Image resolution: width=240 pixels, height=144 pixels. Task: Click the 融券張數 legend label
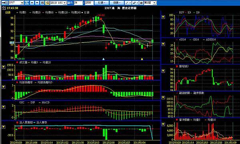[x=198, y=93]
